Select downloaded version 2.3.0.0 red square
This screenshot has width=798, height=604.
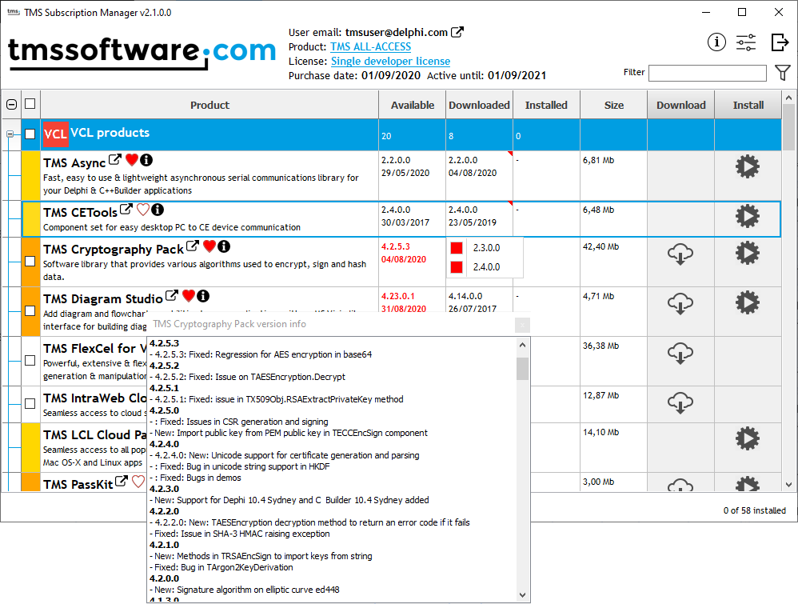[x=457, y=248]
